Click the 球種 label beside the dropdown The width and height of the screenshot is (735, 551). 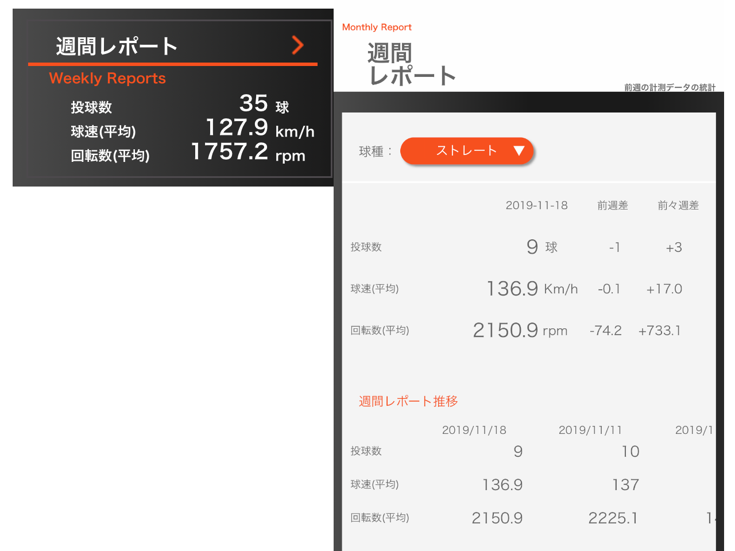click(x=375, y=152)
